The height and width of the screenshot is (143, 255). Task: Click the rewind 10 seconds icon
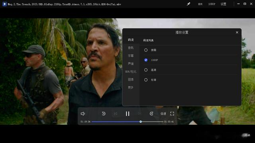[104, 114]
